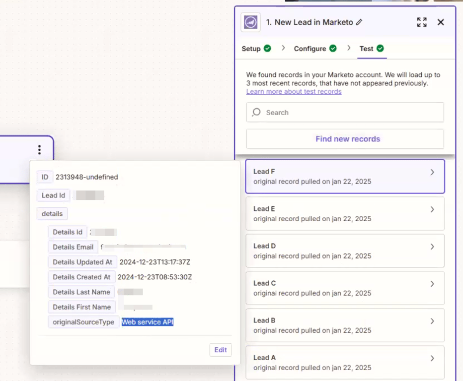Click the Details Email label
This screenshot has height=381, width=463.
[73, 247]
